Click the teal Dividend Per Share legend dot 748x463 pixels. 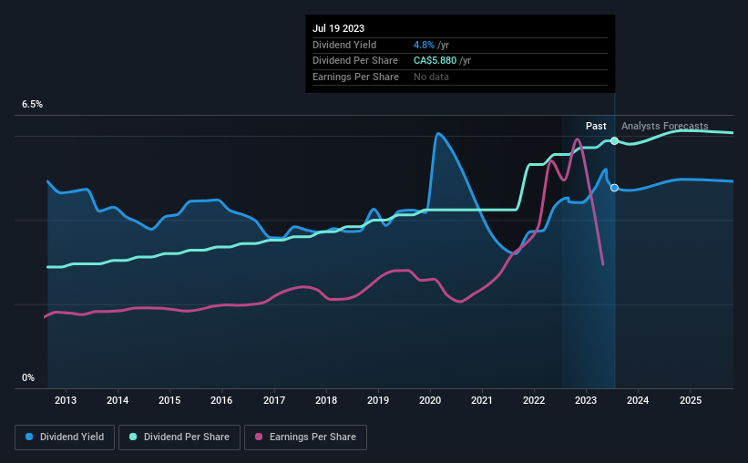[133, 437]
